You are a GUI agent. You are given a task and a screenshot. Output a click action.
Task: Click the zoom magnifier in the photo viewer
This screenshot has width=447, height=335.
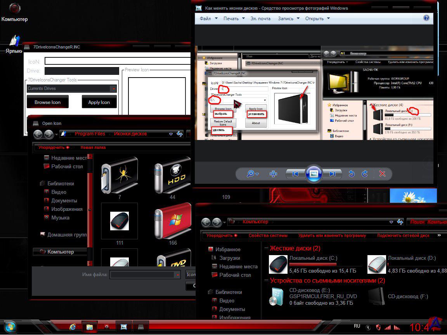point(251,174)
